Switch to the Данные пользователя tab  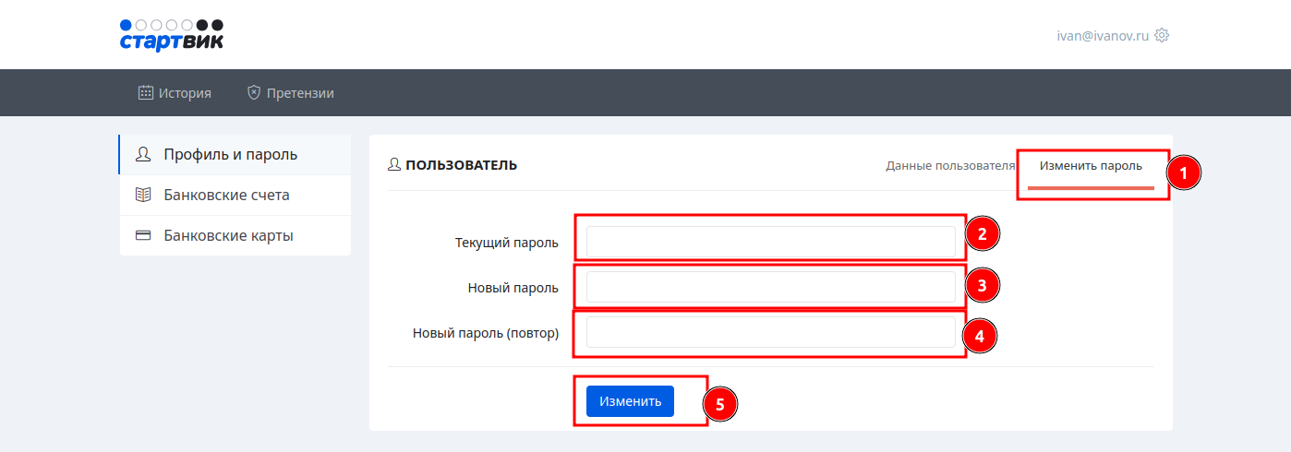(x=950, y=166)
